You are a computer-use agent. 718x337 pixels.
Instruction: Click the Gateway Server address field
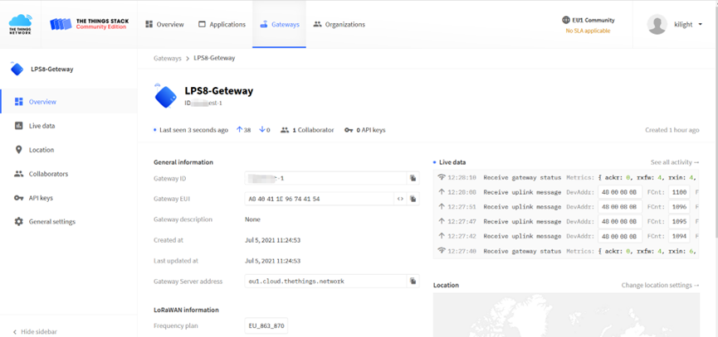pyautogui.click(x=326, y=282)
